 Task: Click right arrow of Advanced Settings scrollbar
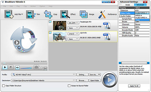tap(148, 63)
